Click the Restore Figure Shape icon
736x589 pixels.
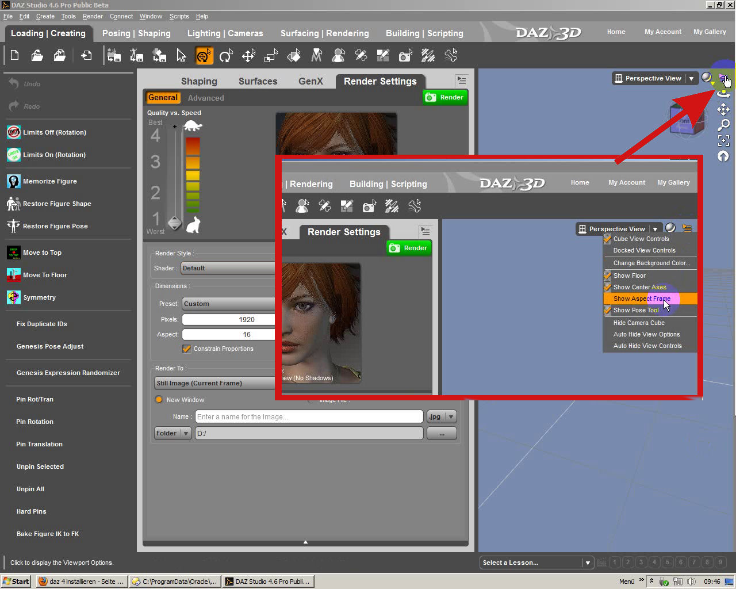pos(13,204)
